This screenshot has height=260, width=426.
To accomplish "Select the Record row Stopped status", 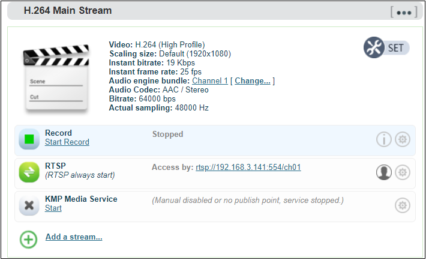I will tap(167, 134).
